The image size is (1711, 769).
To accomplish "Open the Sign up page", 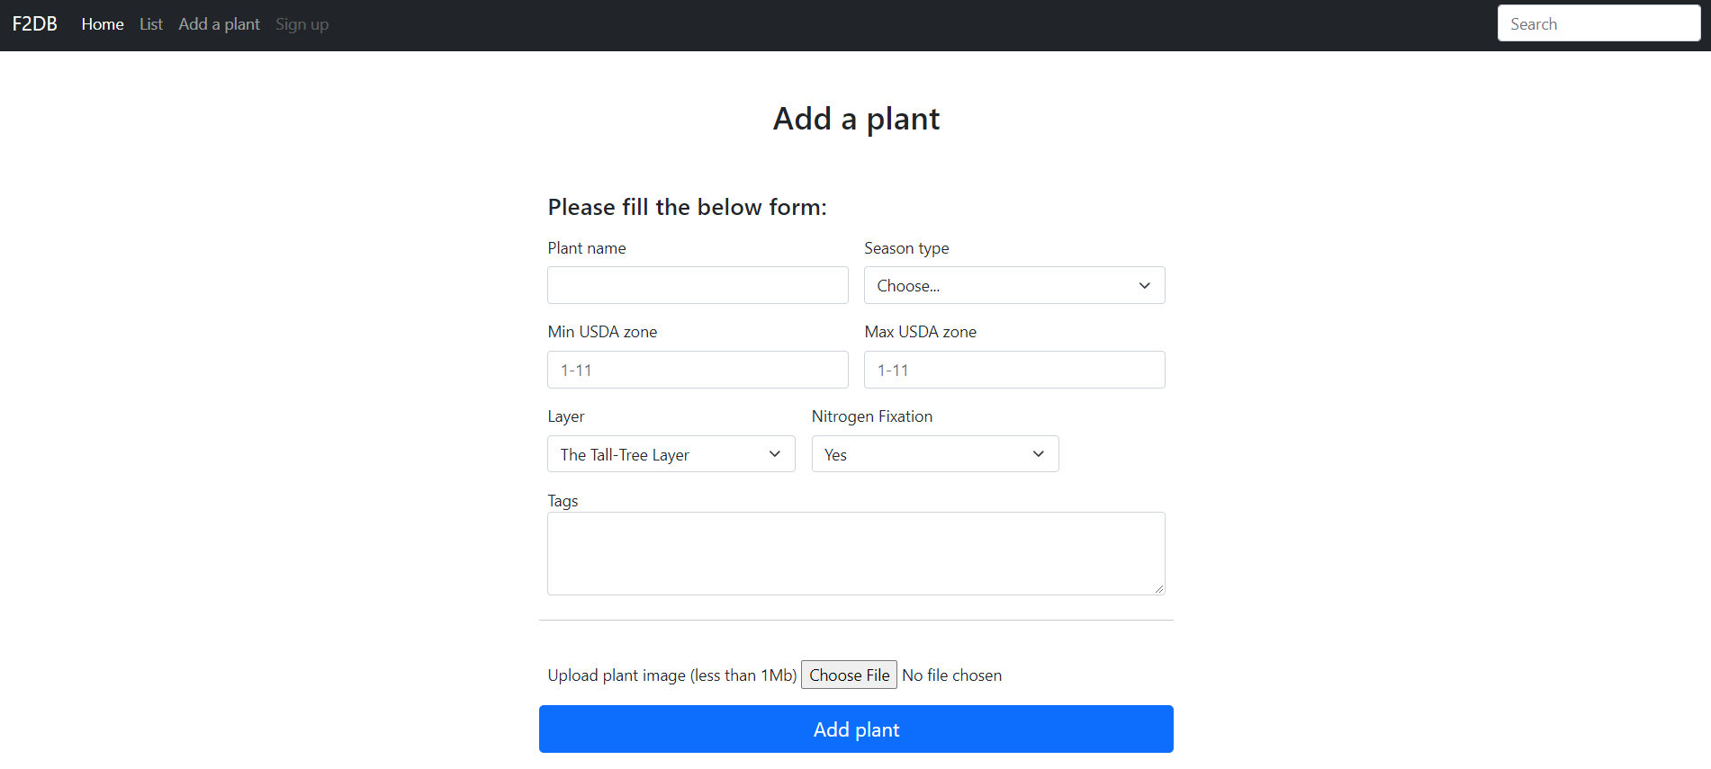I will 302,24.
